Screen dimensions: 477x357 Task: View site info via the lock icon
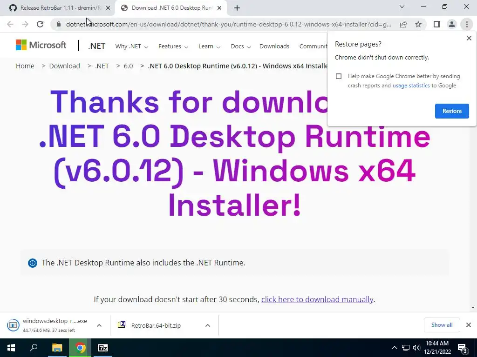coord(59,24)
